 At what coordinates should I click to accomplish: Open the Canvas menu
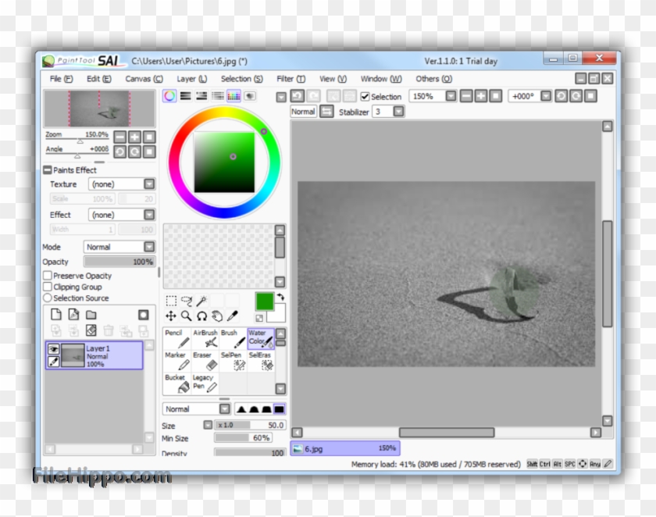tap(143, 79)
